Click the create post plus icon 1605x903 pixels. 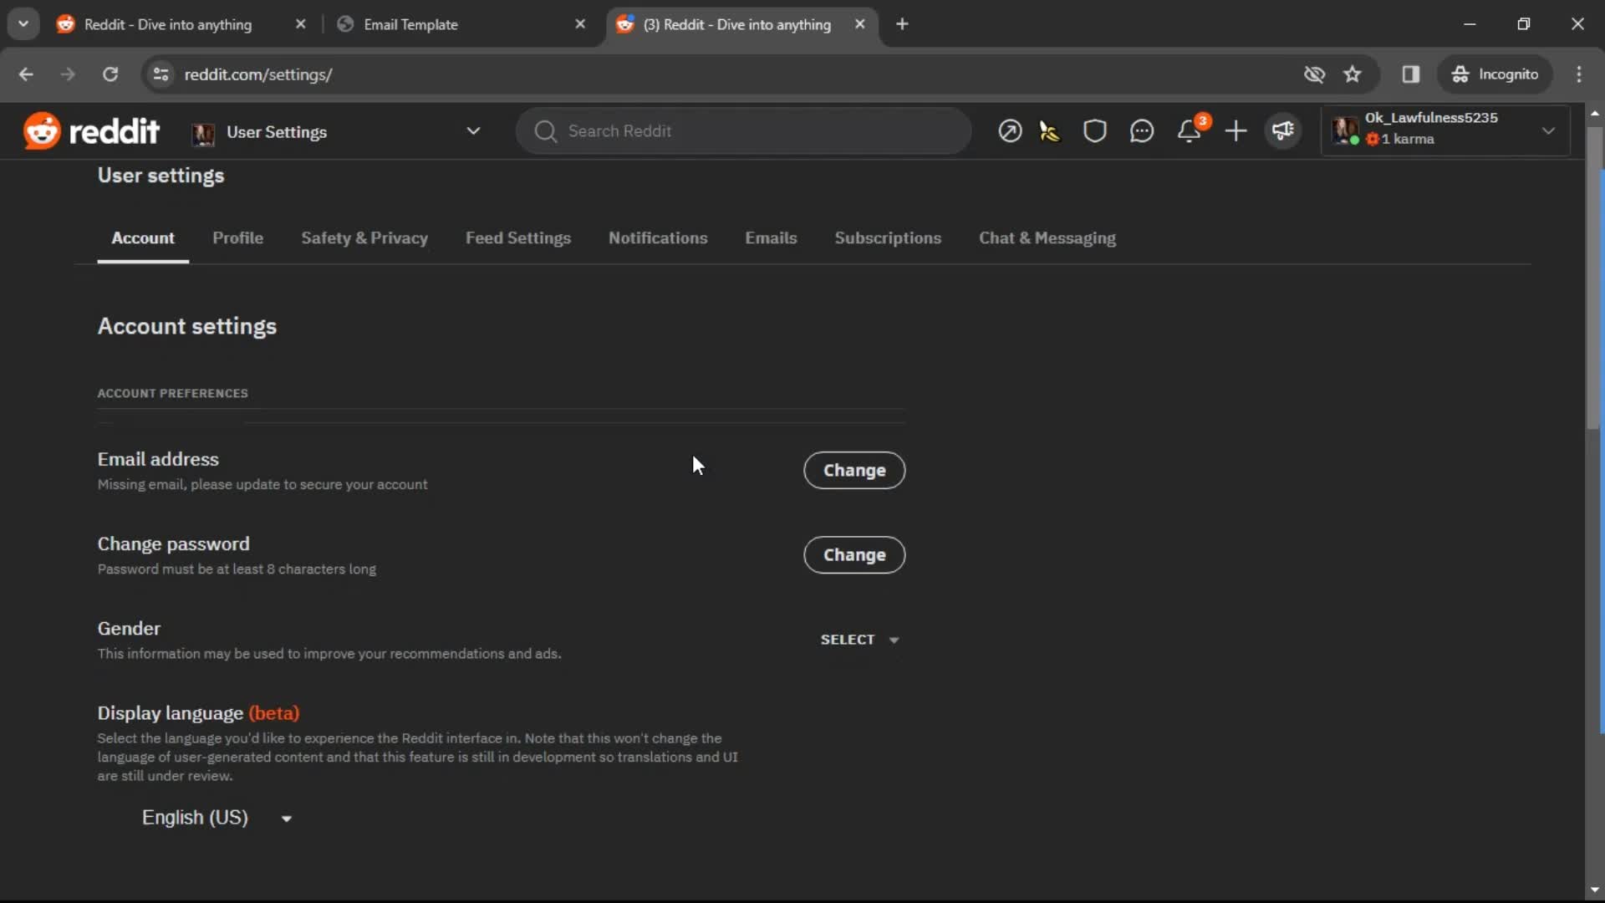pos(1236,131)
